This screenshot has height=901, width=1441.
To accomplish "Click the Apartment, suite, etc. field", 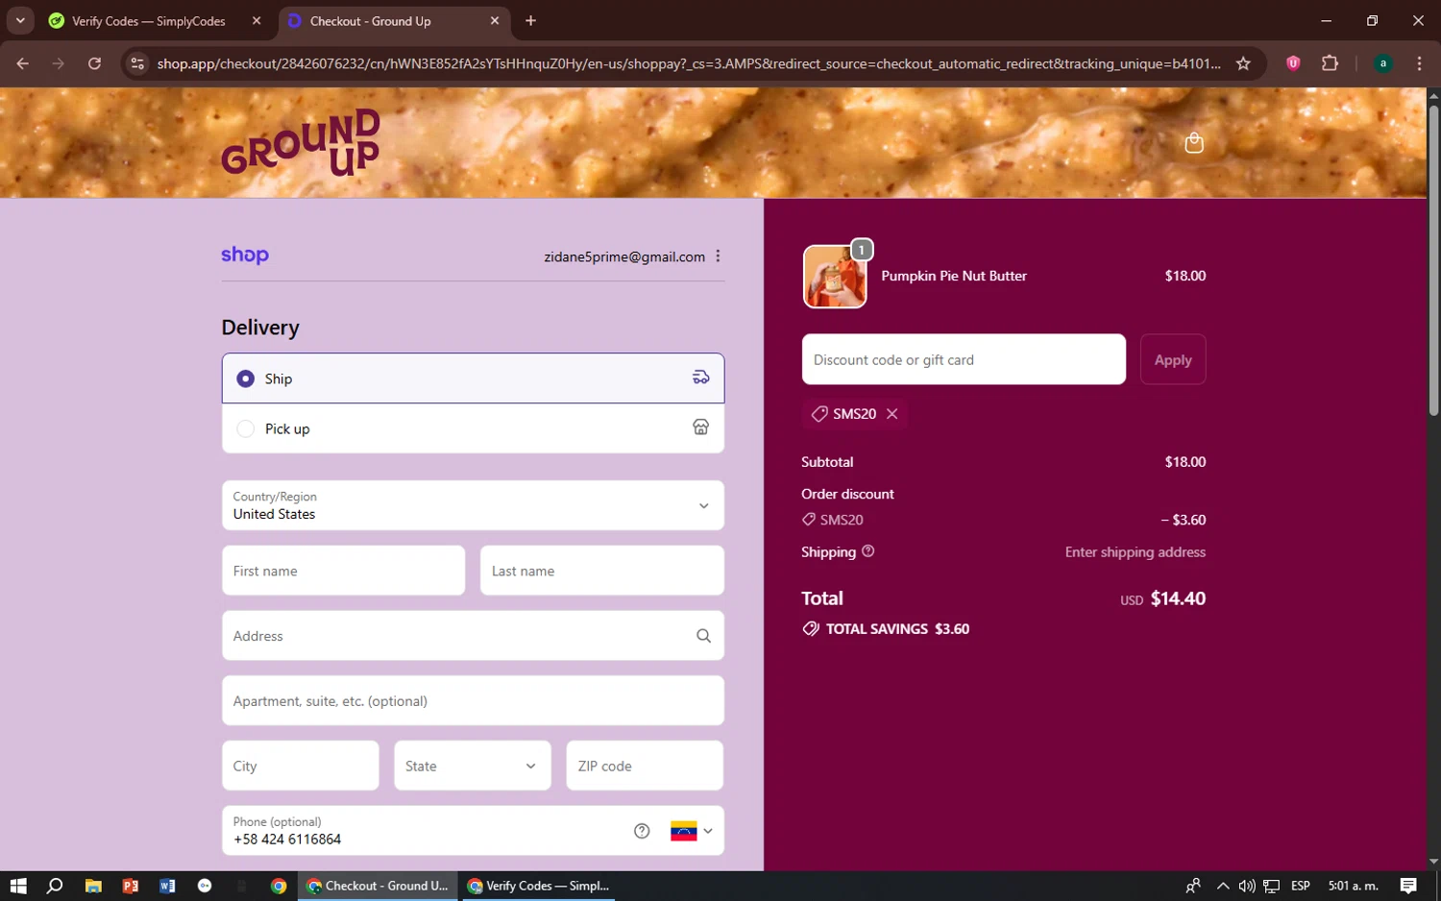I will (473, 700).
